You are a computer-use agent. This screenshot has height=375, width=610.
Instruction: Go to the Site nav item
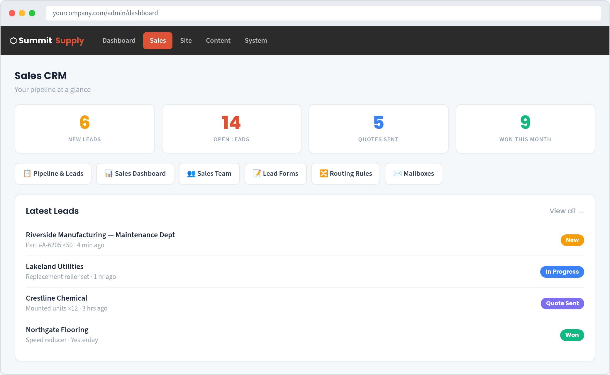point(186,41)
